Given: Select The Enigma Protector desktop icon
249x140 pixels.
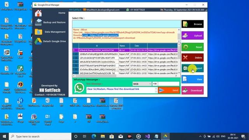Looking at the screenshot, I should point(20,23).
